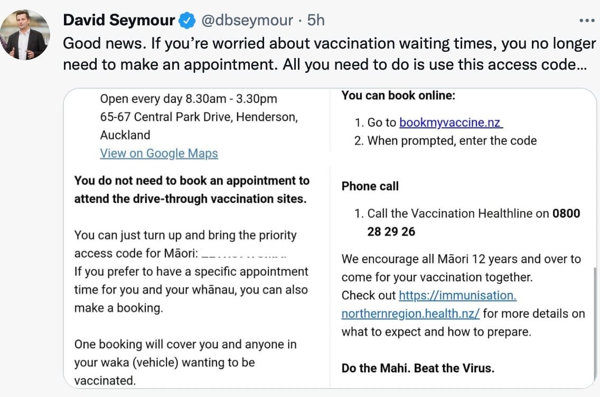
Task: Open the bookmyvaccine.nz link
Action: click(x=451, y=122)
